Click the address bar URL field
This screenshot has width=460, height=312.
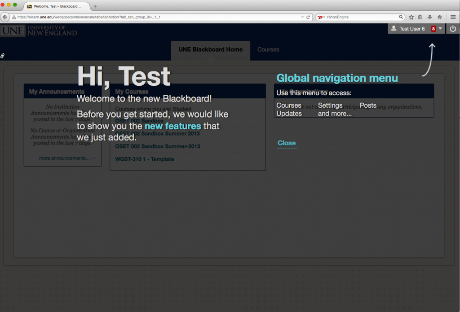pos(159,18)
